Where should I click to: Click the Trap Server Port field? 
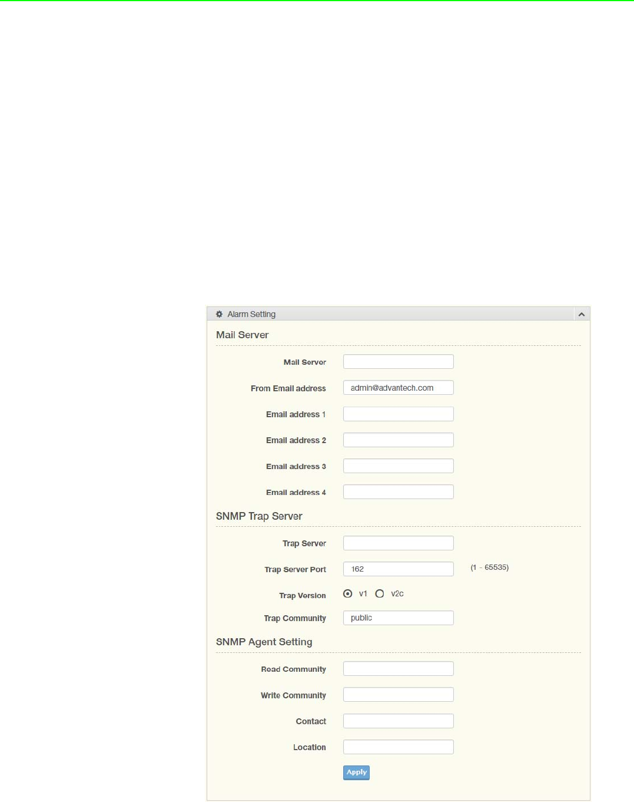[x=399, y=569]
